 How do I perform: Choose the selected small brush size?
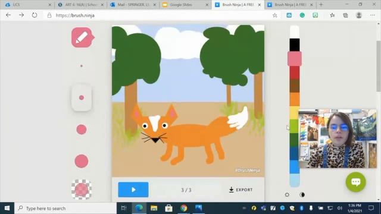click(x=82, y=97)
